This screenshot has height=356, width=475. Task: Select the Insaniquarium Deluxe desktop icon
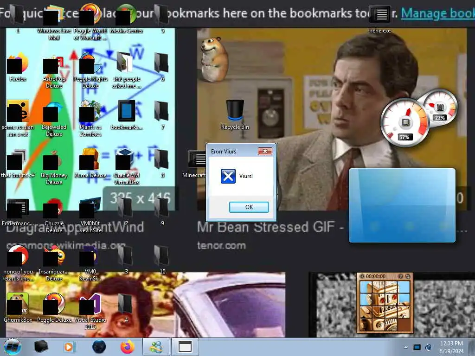click(54, 263)
